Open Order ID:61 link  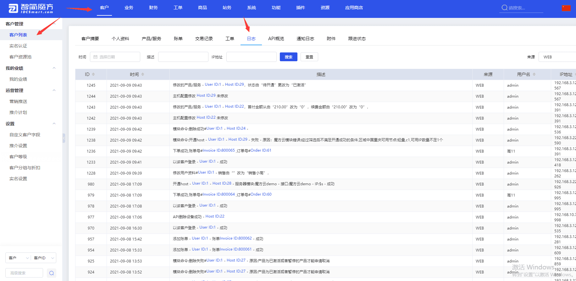point(261,150)
